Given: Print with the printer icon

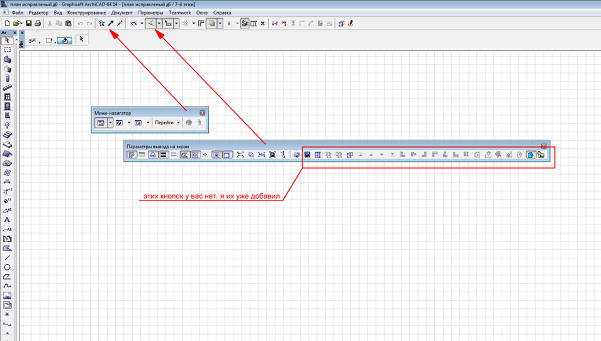Looking at the screenshot, I should coord(38,23).
